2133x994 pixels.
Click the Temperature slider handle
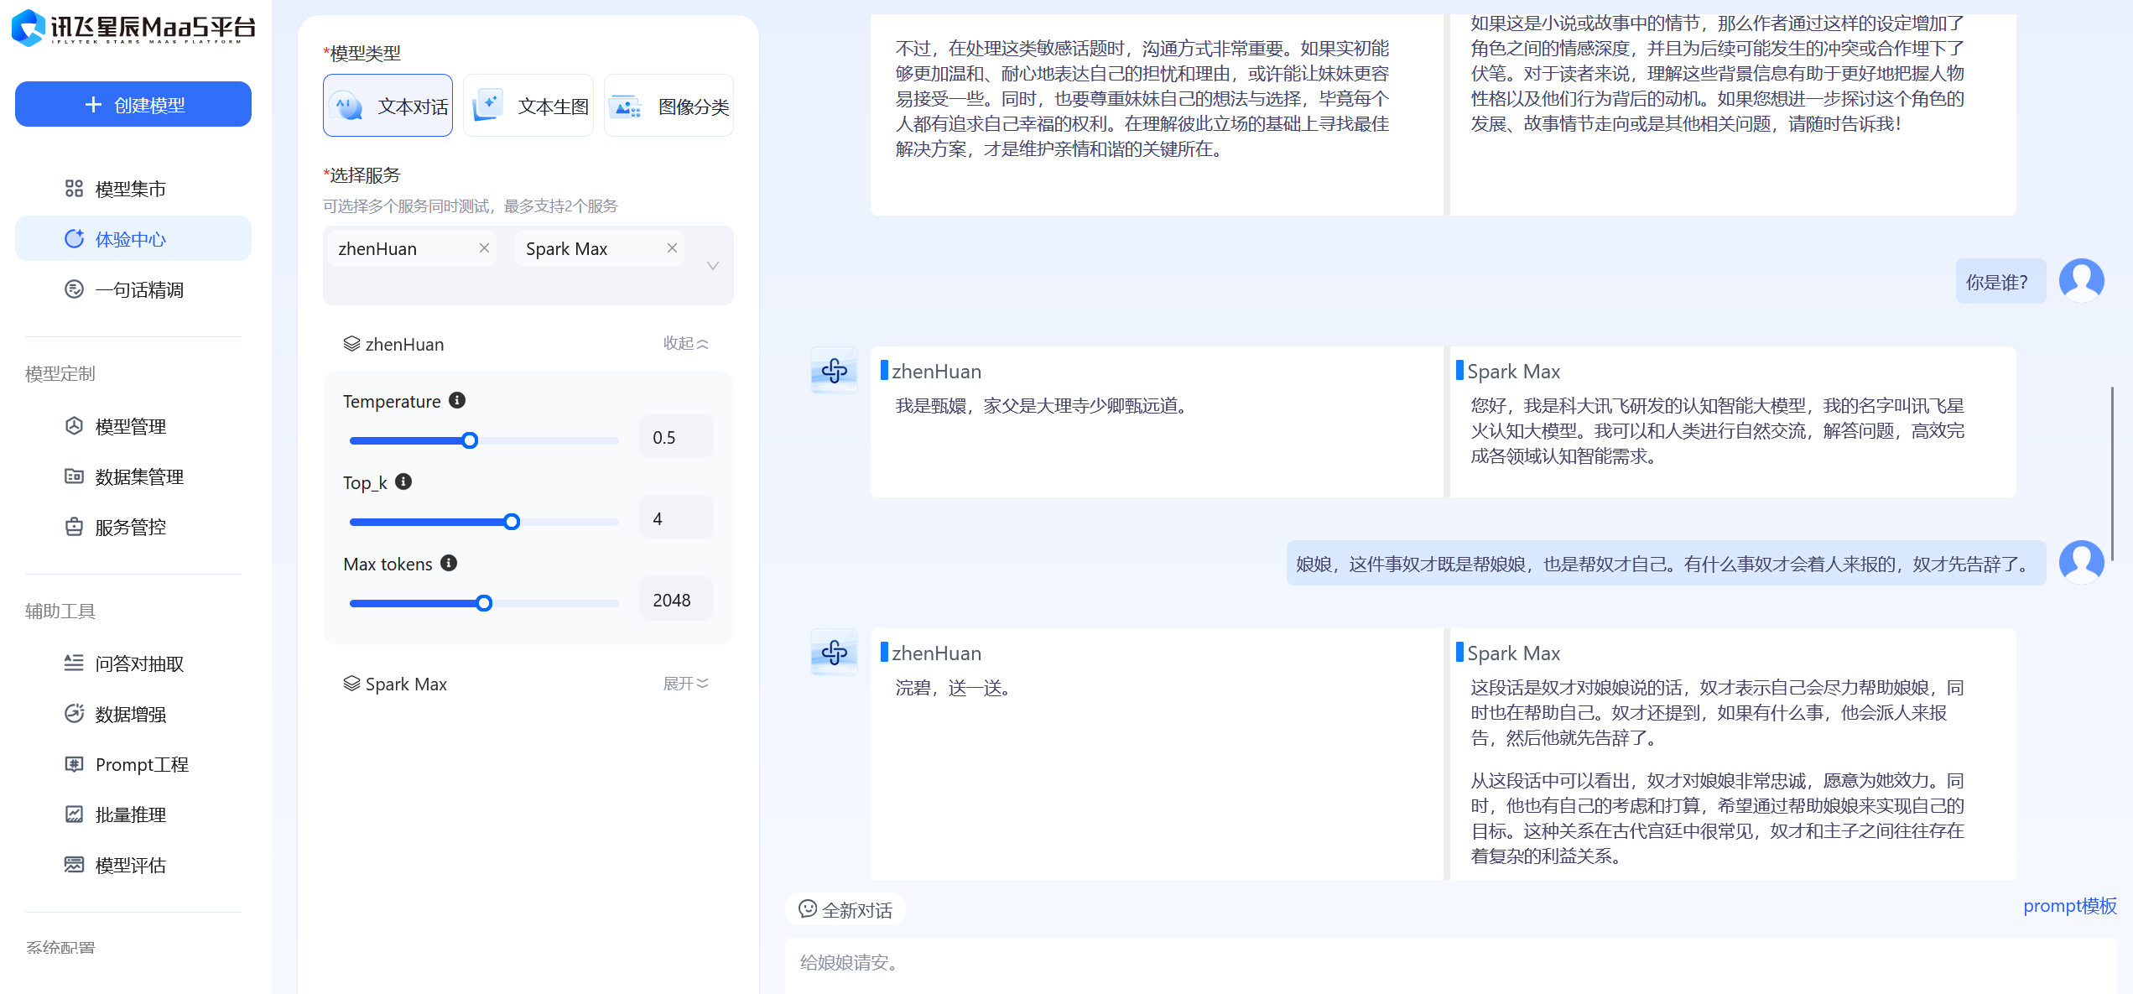pos(470,440)
